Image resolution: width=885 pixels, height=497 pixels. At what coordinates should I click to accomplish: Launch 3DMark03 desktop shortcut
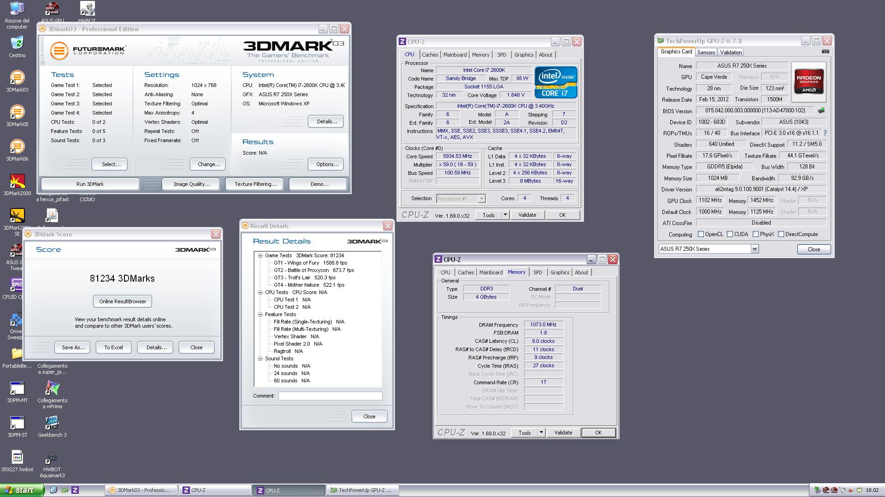point(17,81)
